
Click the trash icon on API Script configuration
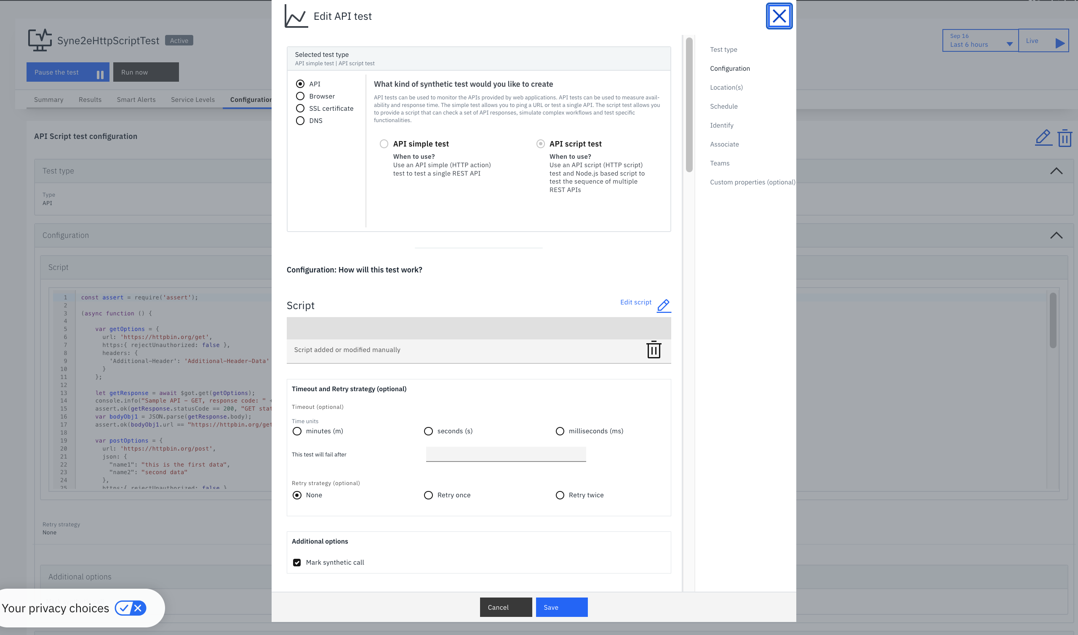(1065, 138)
